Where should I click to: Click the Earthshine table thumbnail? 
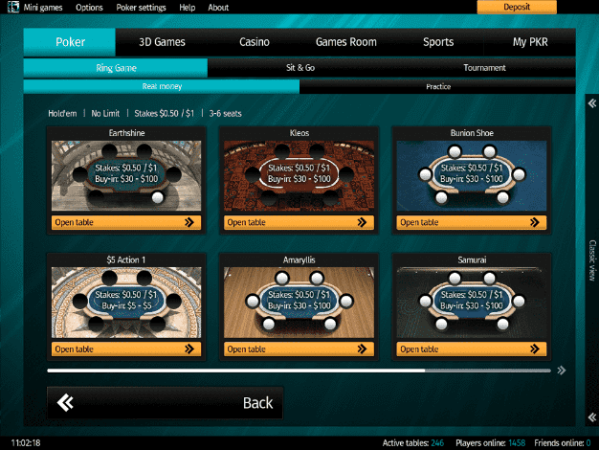(x=126, y=175)
